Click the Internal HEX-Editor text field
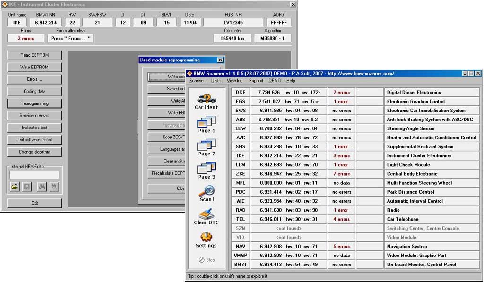The height and width of the screenshot is (282, 484). [35, 175]
